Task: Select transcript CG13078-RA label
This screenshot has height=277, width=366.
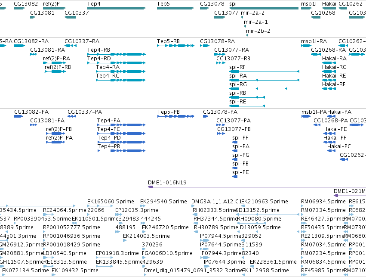Action: (x=217, y=41)
